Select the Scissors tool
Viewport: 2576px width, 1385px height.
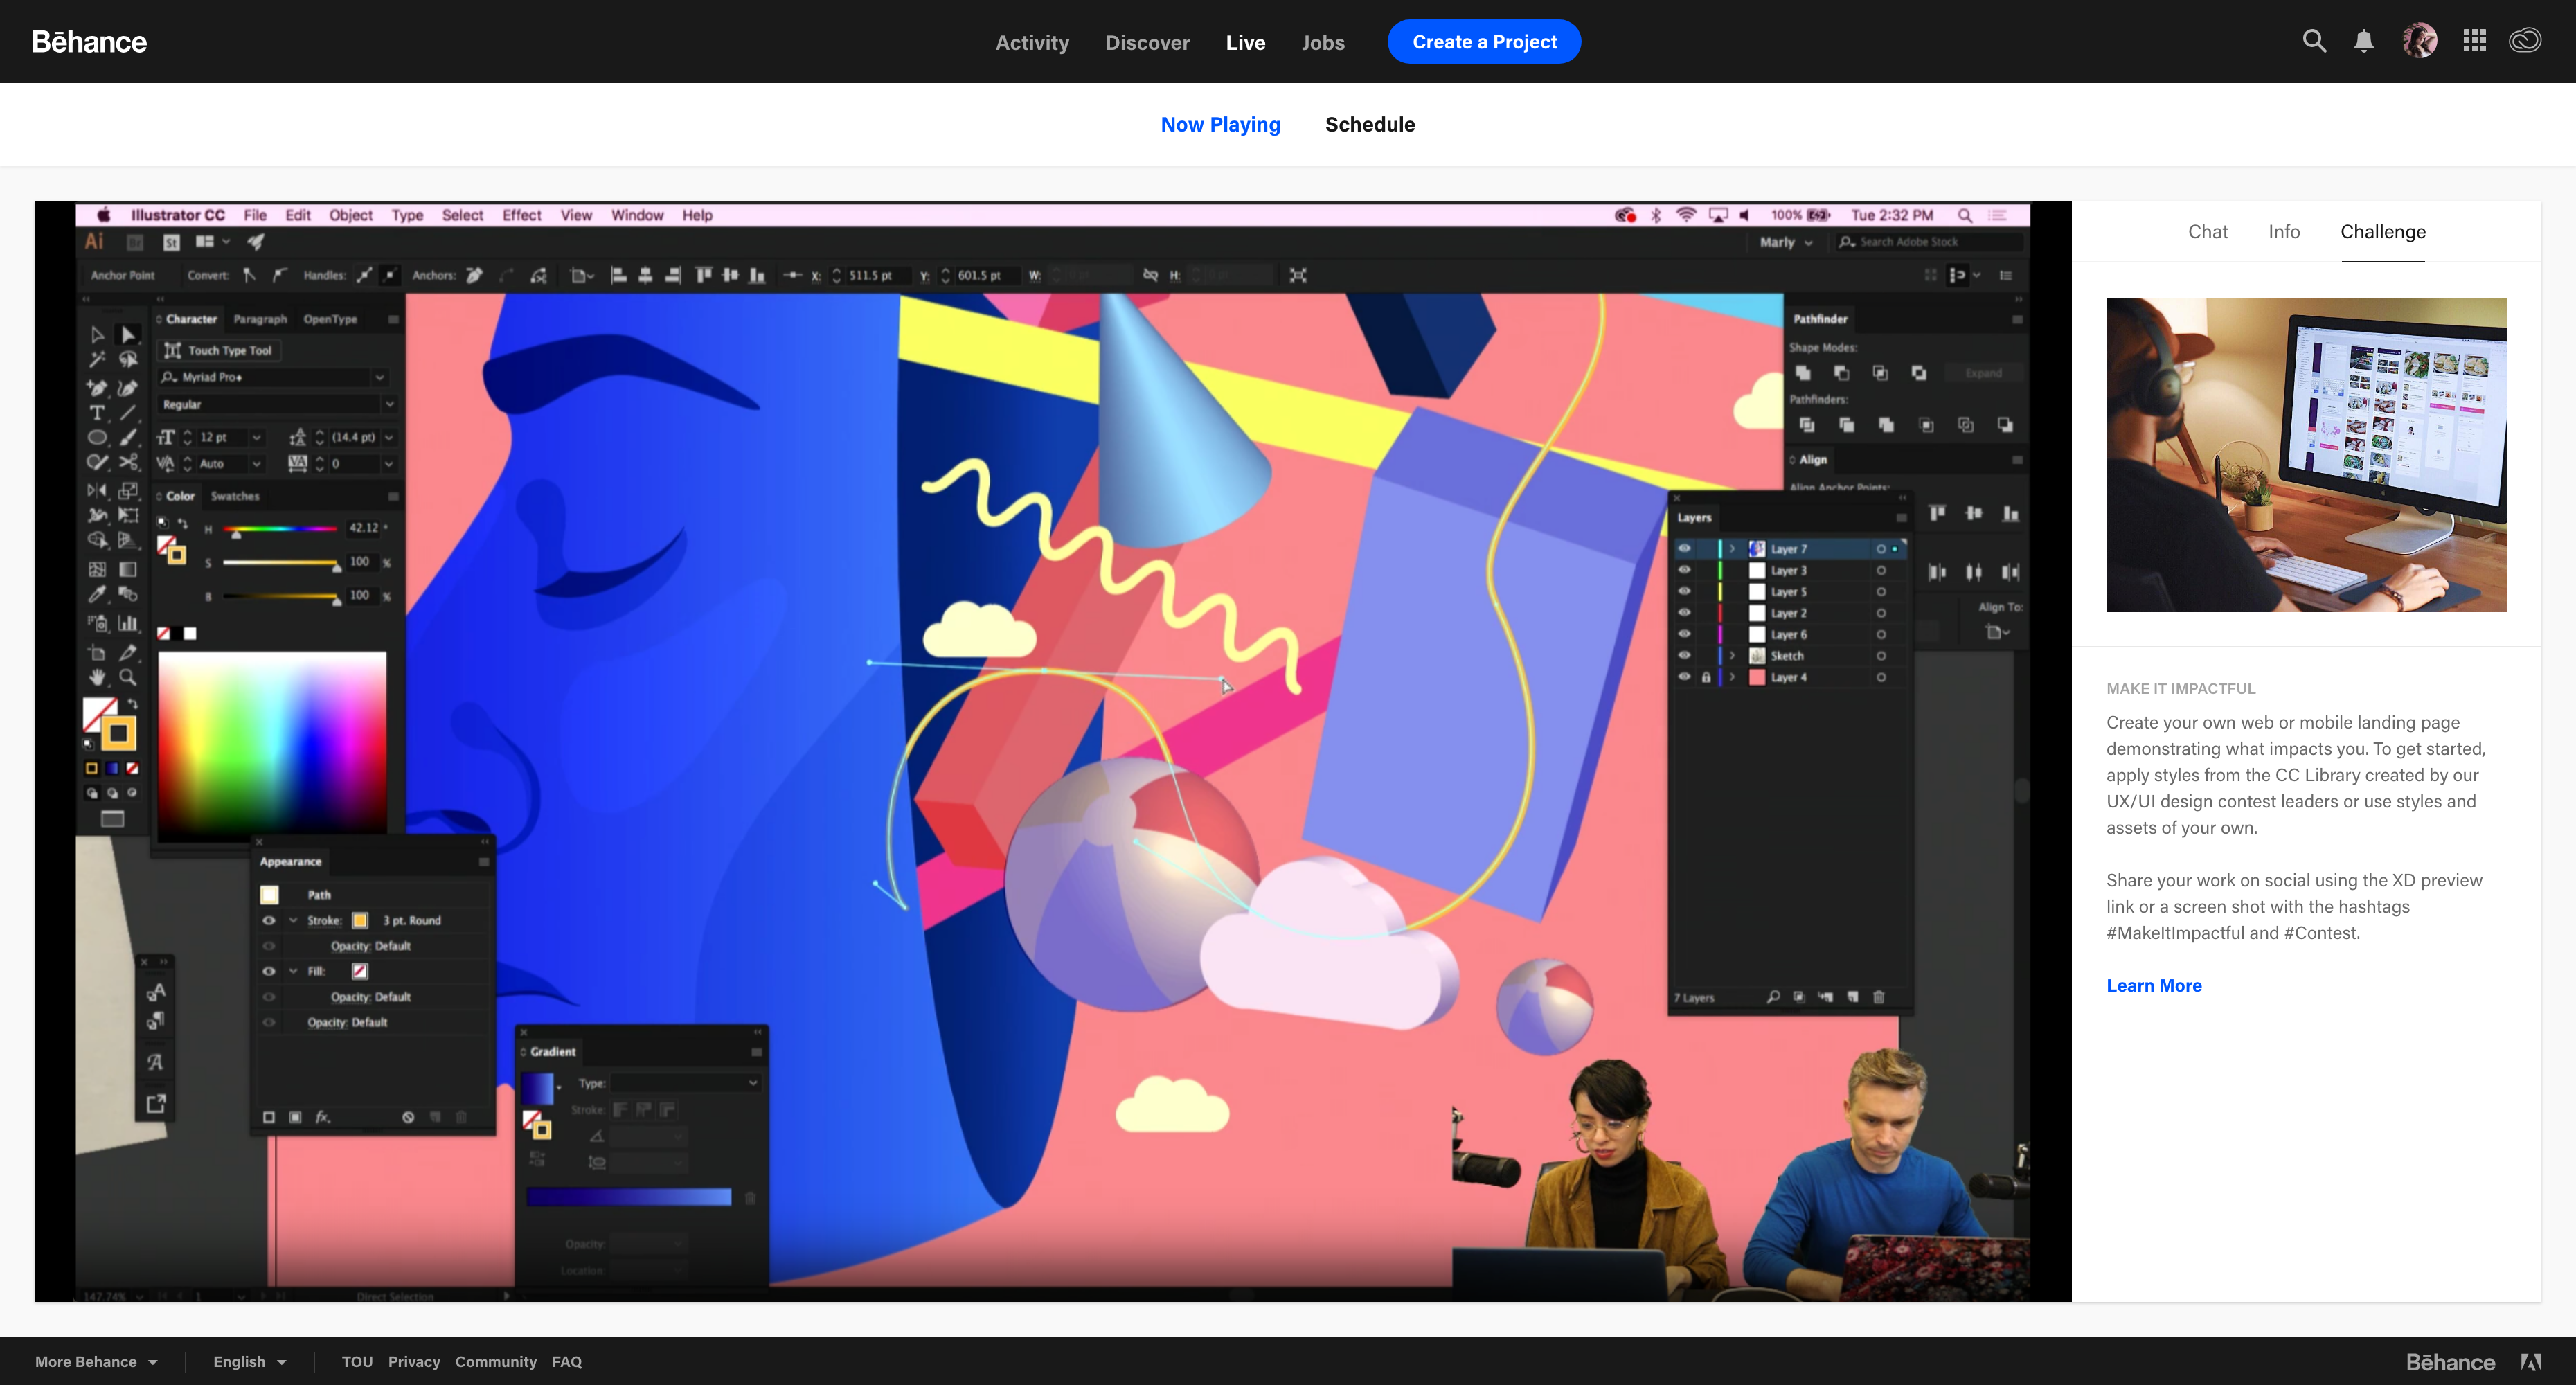(x=129, y=462)
